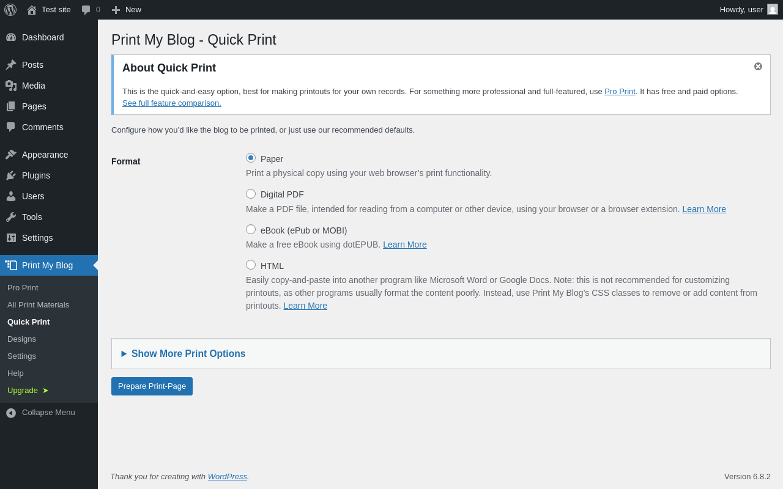
Task: Follow the Pro Print link in notice
Action: point(620,91)
